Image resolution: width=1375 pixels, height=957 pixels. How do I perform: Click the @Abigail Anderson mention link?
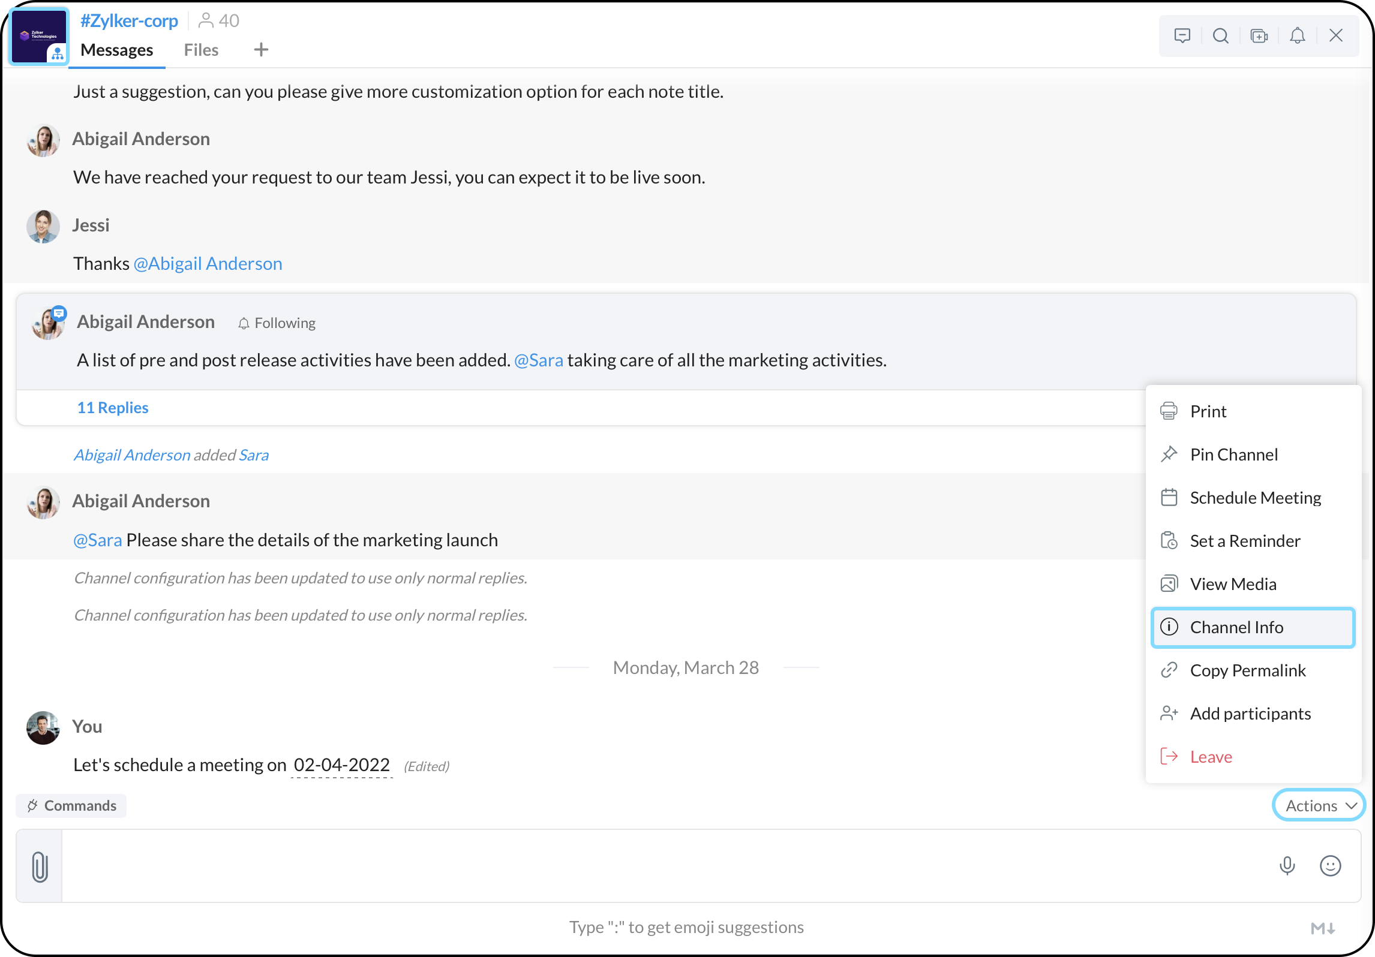208,264
